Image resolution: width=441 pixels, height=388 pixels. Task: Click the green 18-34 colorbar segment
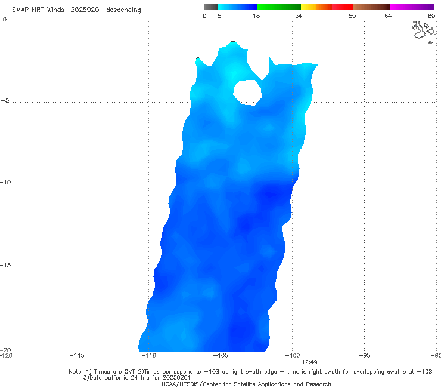pos(279,7)
